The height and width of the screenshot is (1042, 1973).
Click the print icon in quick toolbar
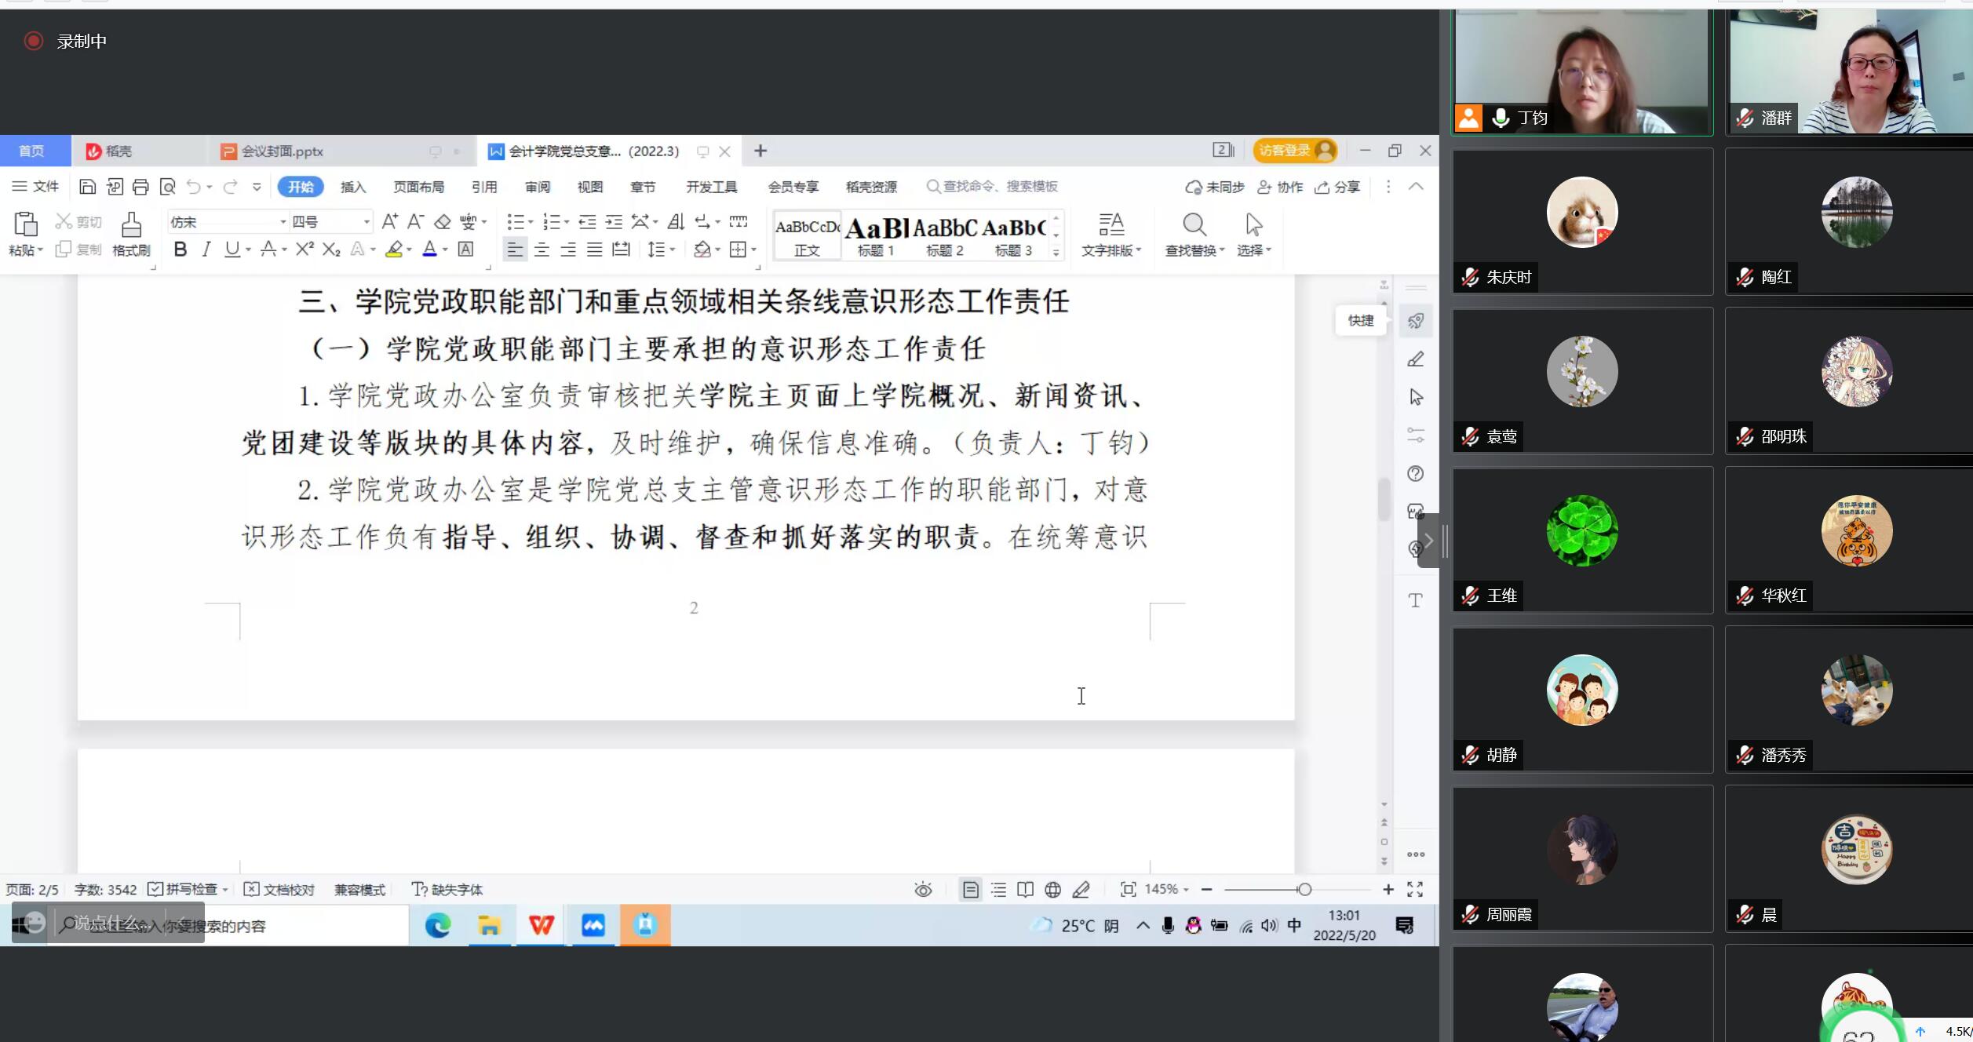point(140,187)
